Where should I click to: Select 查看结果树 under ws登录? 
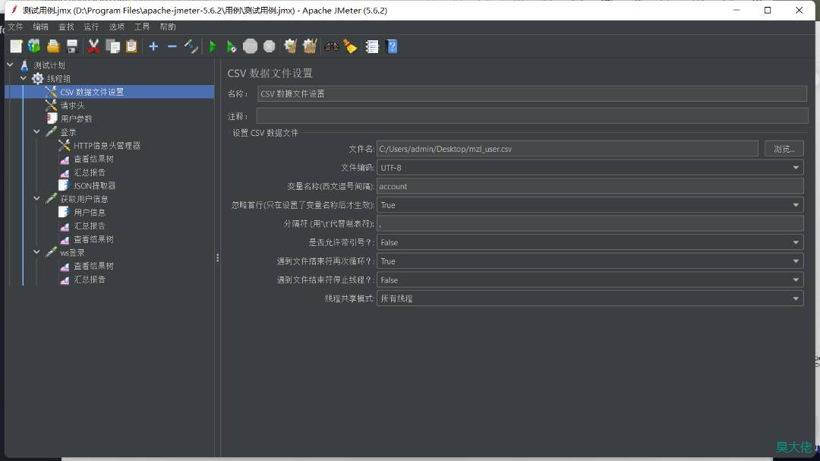tap(93, 266)
